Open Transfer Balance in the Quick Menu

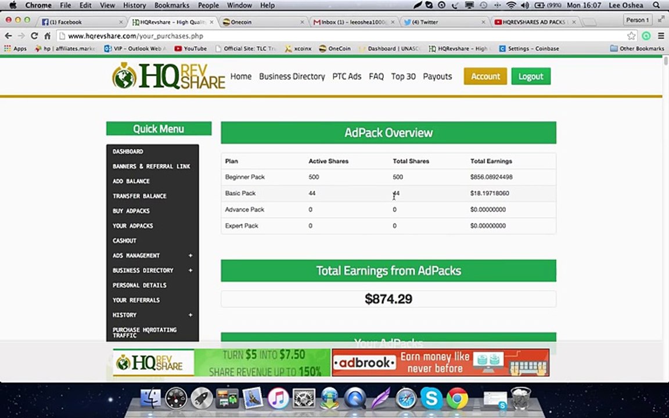coord(139,196)
